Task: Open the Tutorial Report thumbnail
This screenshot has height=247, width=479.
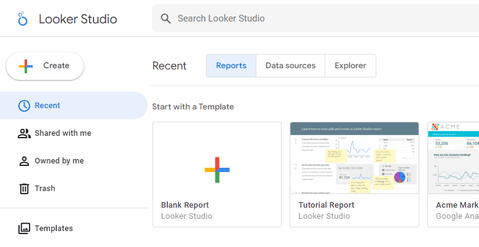Action: point(354,158)
